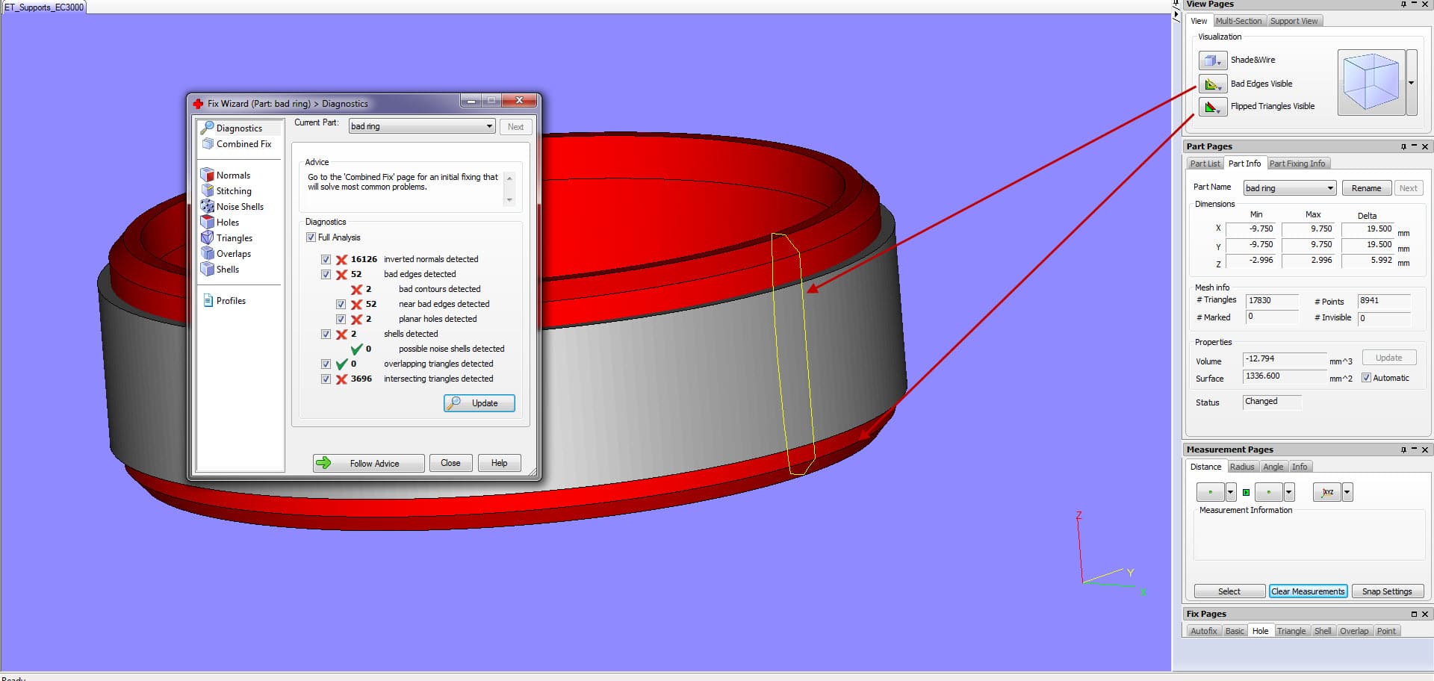The height and width of the screenshot is (681, 1434).
Task: Click the Clear Measurements button
Action: [1308, 591]
